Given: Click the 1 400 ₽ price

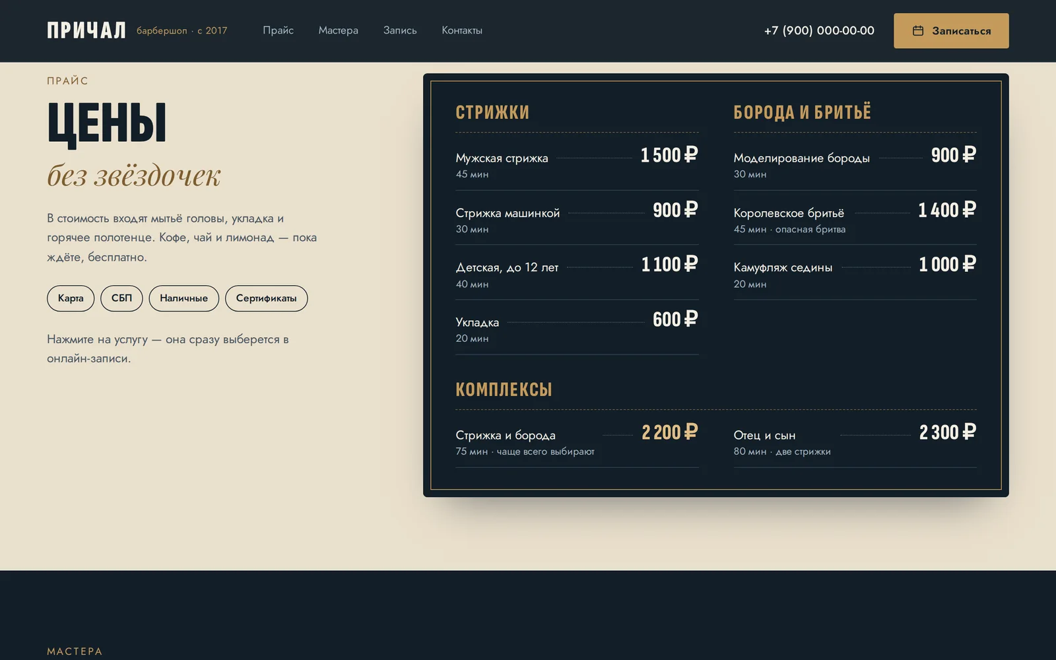Looking at the screenshot, I should (x=947, y=210).
